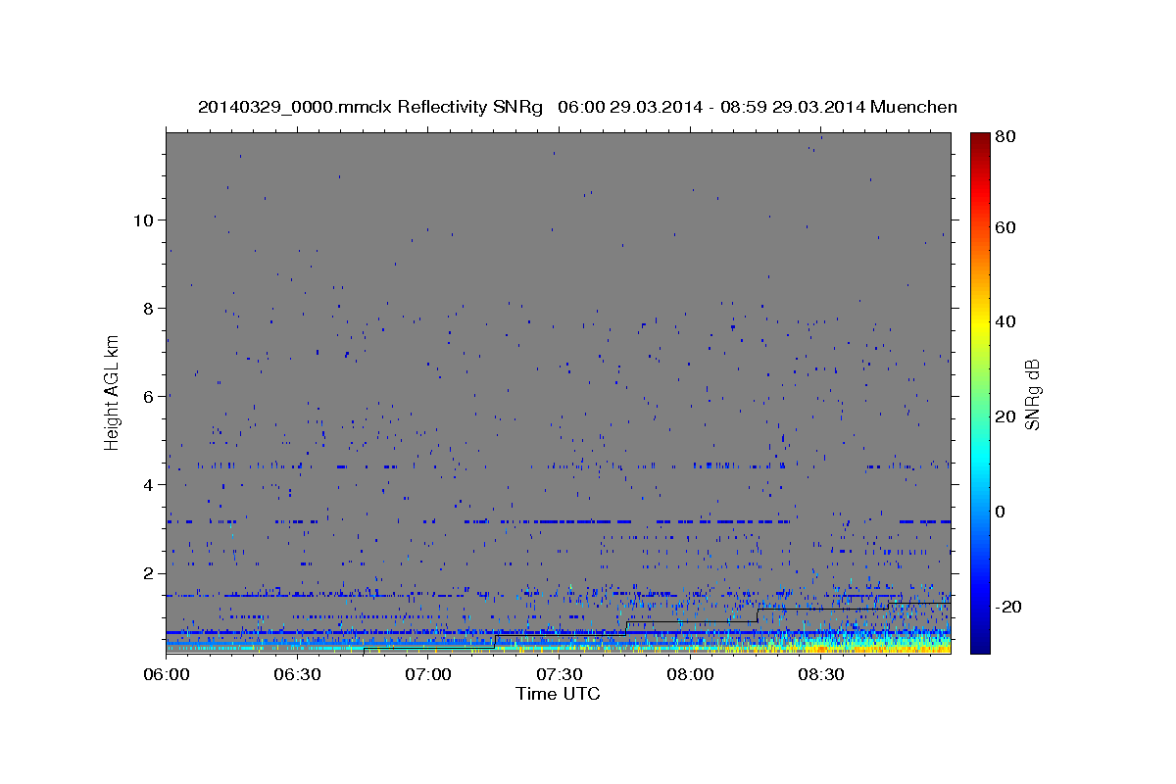Screen dimensions: 1176x784
Task: Select the 'Time UTC' x-axis label
Action: [558, 694]
